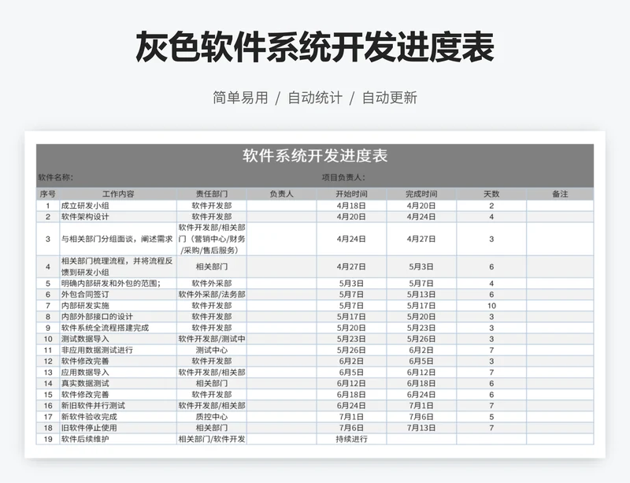Click the 5 days cell in row 17
Viewport: 630px width, 483px height.
[x=491, y=417]
